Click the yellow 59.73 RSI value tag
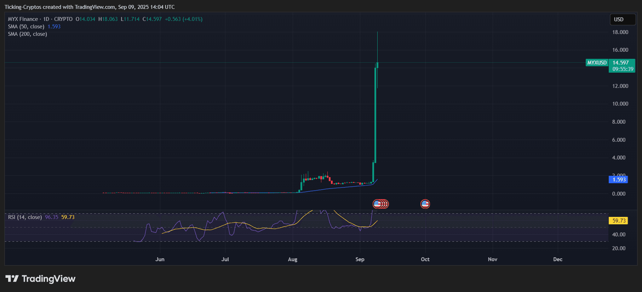This screenshot has height=292, width=642. click(x=618, y=221)
